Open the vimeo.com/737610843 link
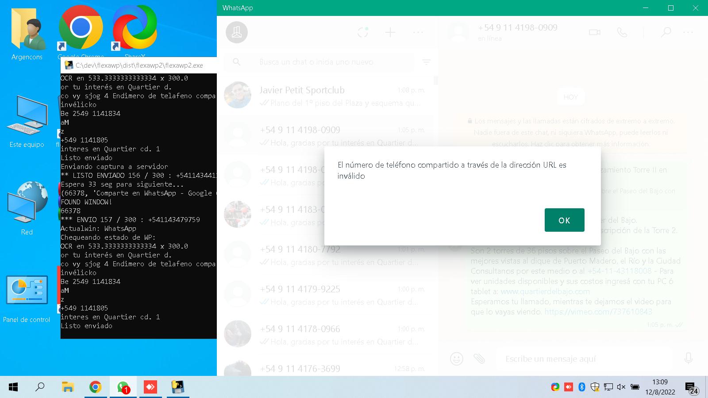This screenshot has height=398, width=708. pos(598,312)
